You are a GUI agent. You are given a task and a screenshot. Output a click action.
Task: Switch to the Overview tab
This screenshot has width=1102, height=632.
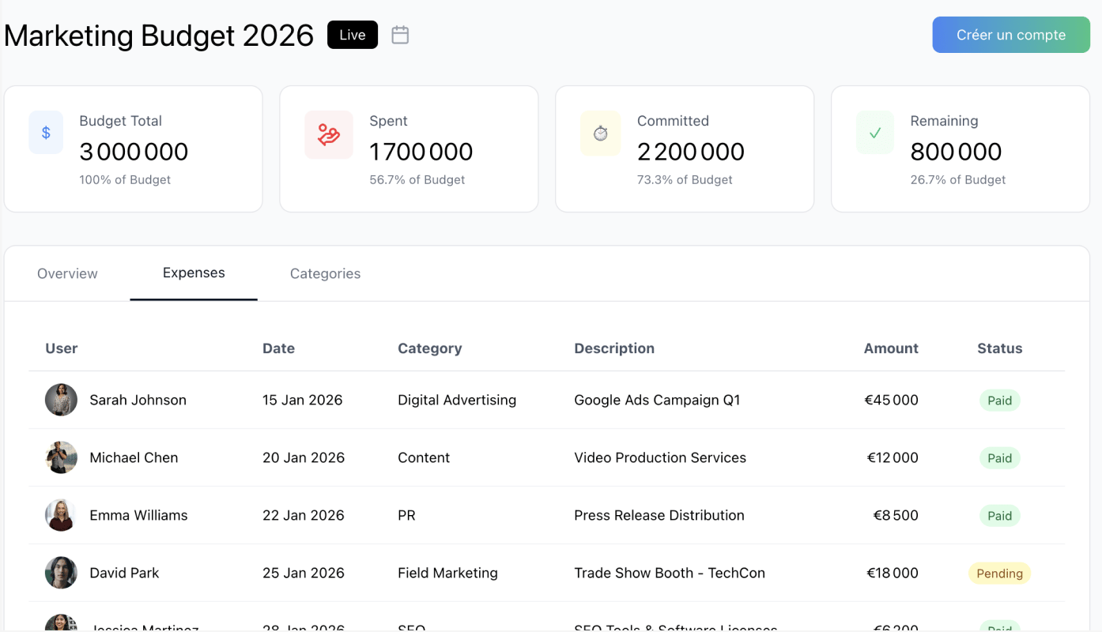[x=67, y=273]
